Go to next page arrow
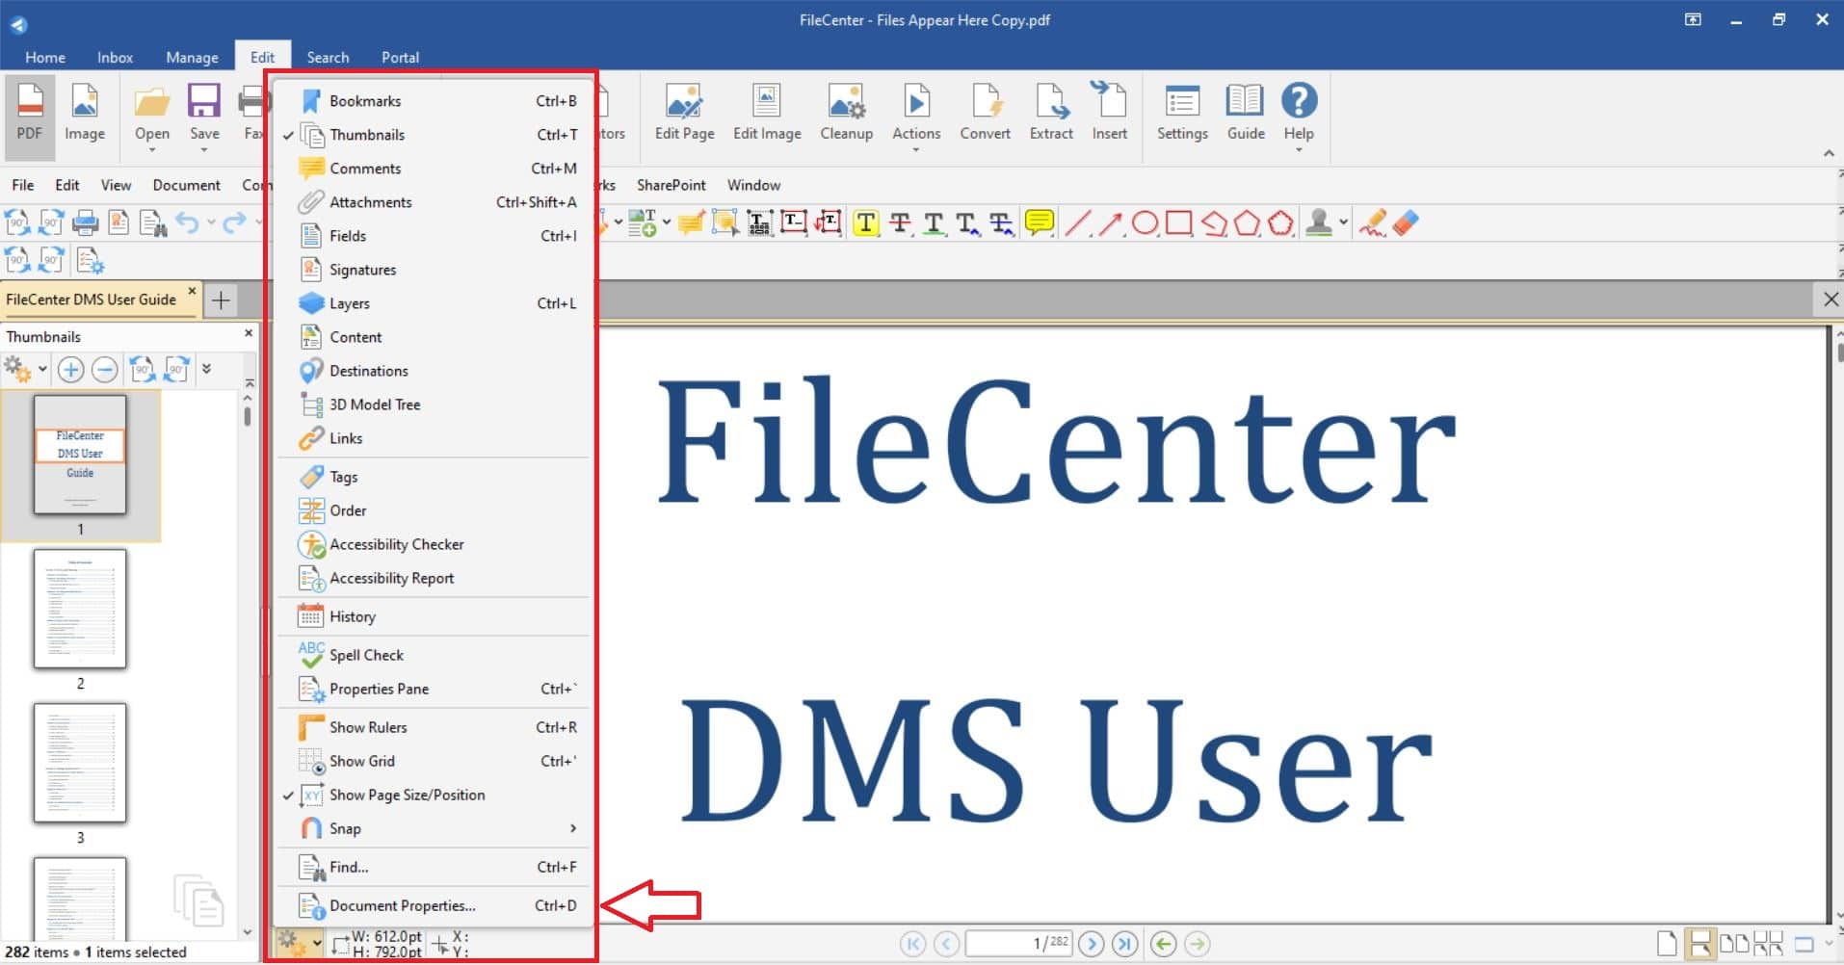The width and height of the screenshot is (1844, 965). pos(1091,944)
